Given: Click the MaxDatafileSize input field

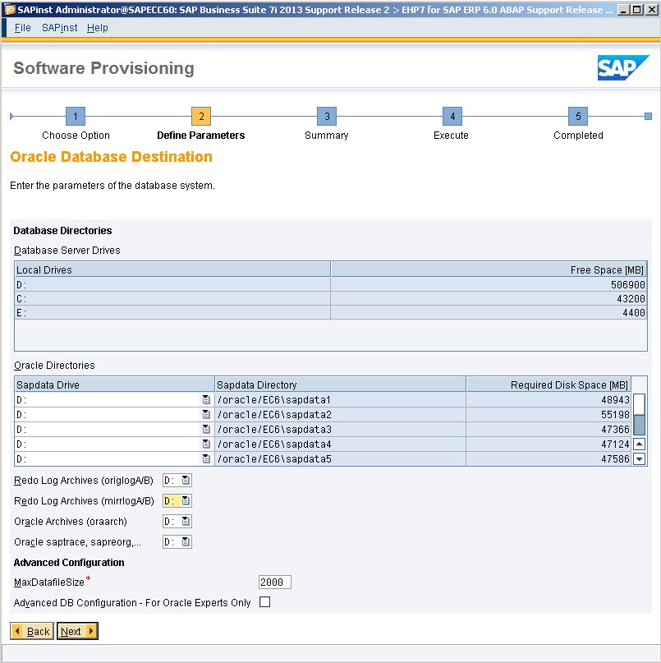Looking at the screenshot, I should click(x=275, y=582).
